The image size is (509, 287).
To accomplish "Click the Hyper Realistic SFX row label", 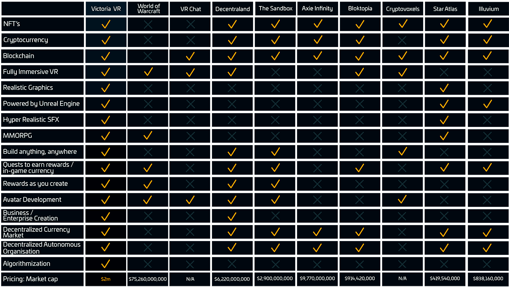I will click(30, 119).
